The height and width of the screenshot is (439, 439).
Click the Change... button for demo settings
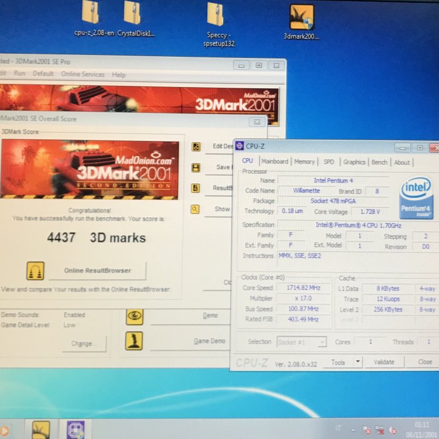(84, 344)
